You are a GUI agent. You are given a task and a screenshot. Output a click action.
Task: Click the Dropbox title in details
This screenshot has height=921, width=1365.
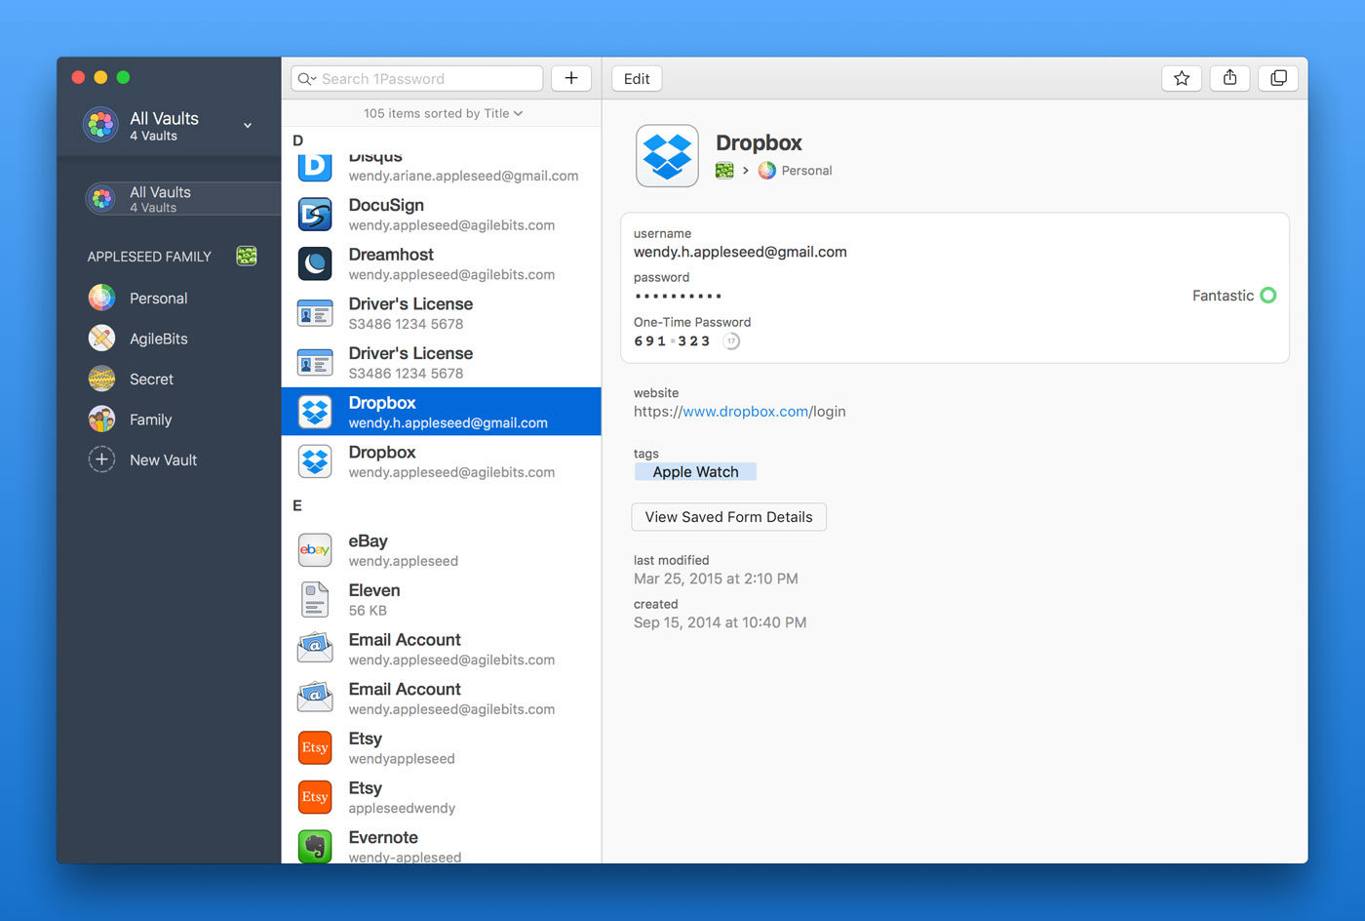(x=759, y=142)
